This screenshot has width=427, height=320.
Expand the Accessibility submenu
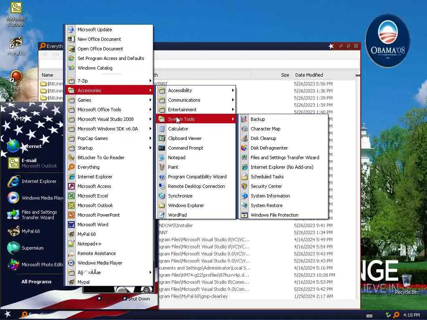click(196, 90)
